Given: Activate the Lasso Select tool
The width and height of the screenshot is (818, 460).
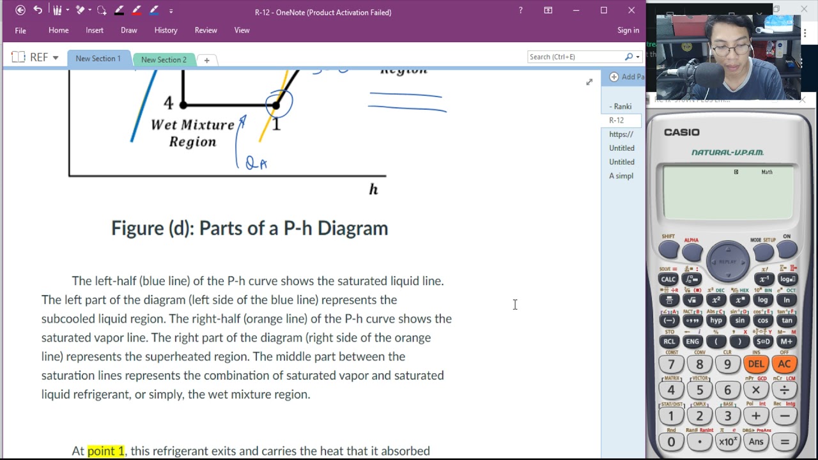Looking at the screenshot, I should [102, 10].
